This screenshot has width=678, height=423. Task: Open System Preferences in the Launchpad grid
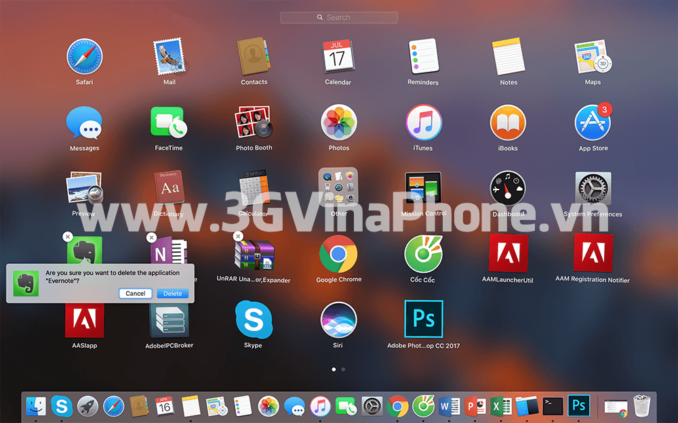tap(593, 188)
